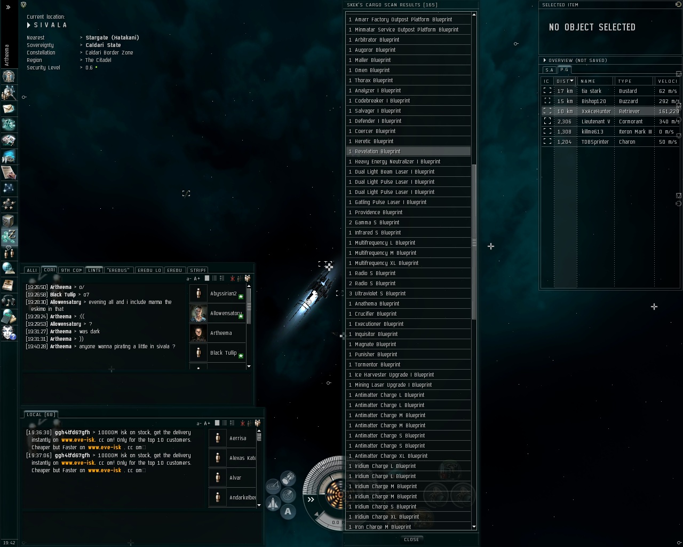Open the in-game Browser globe icon
Viewport: 683px width, 547px height.
9,268
